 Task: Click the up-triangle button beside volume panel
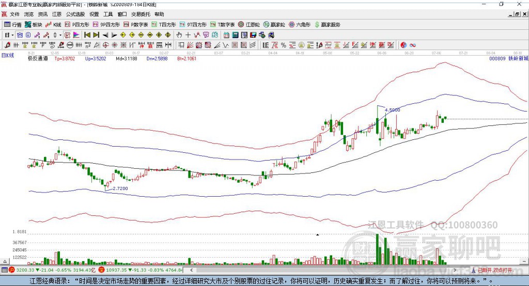[x=5, y=261]
